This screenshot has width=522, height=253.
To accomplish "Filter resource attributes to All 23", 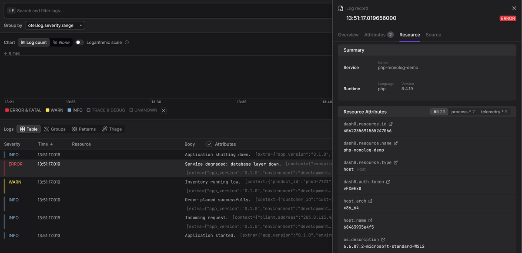I will [439, 112].
